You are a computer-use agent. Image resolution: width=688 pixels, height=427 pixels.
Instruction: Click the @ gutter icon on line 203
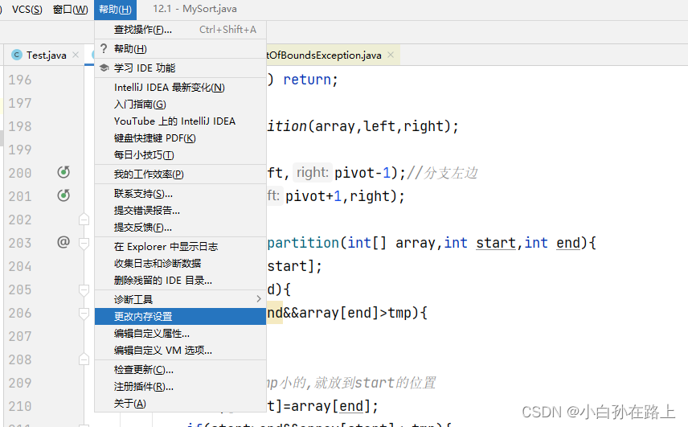coord(63,242)
